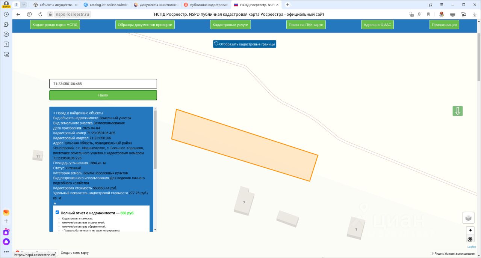Launch the Alice assistant sidebar icon
Viewport: 481px width, 258px height.
(x=6, y=242)
